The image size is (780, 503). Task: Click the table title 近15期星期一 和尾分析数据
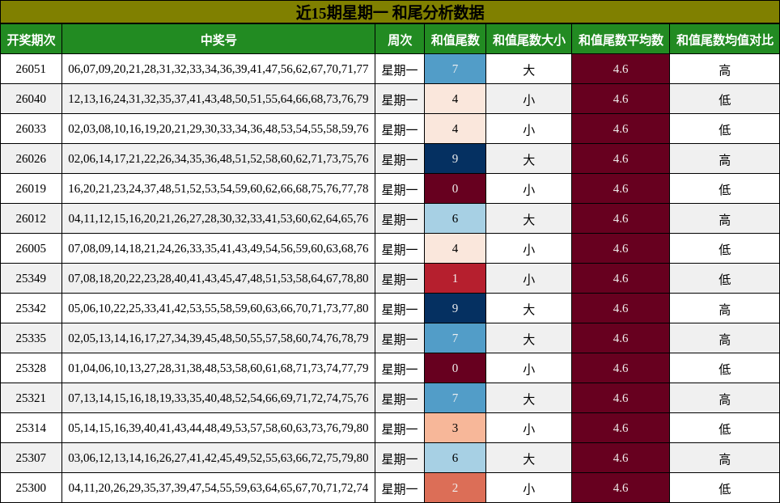(x=390, y=11)
